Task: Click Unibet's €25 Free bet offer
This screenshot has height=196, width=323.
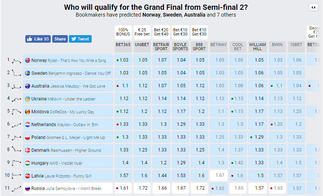Action: (x=143, y=32)
